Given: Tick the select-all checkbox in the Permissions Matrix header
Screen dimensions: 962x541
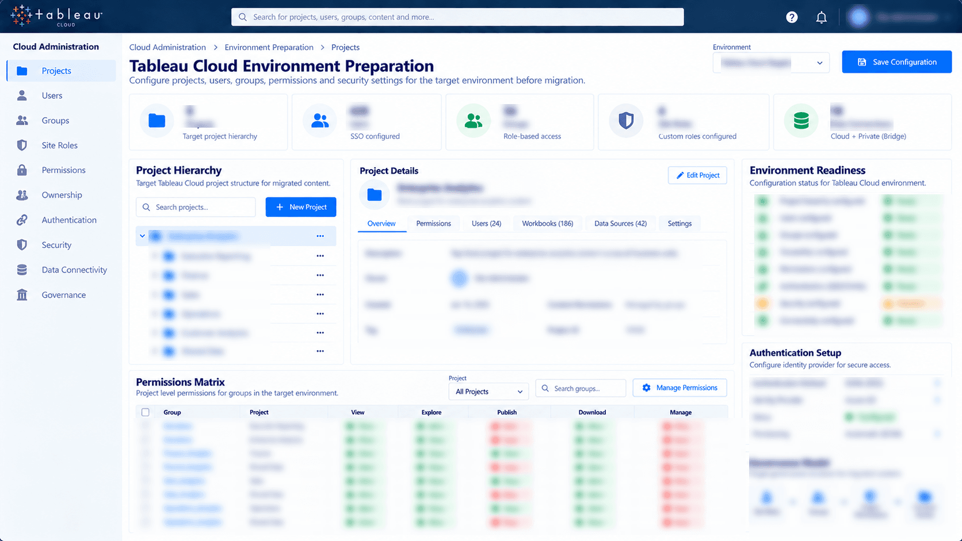Looking at the screenshot, I should [146, 412].
